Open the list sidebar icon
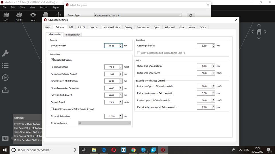 tap(5, 66)
